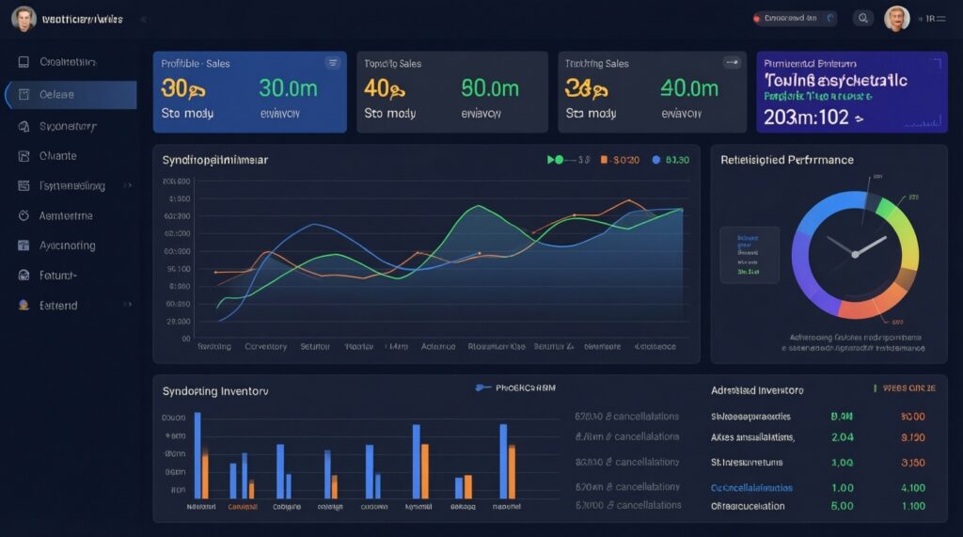Click the search magnifier icon in header
The image size is (963, 537).
pos(863,19)
